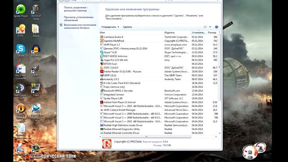Open EVEREST desktop shortcut
288x162 pixels.
tap(21, 111)
